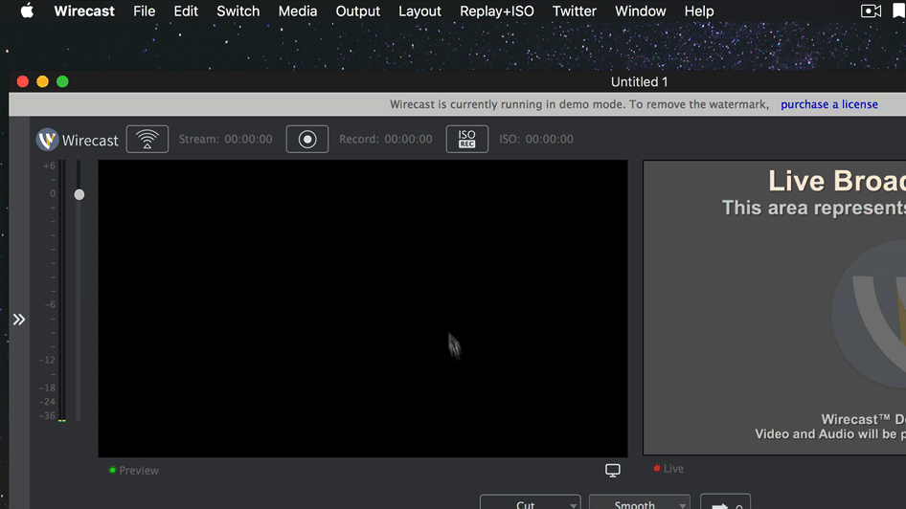The image size is (906, 509).
Task: Open the Output menu
Action: [x=357, y=11]
